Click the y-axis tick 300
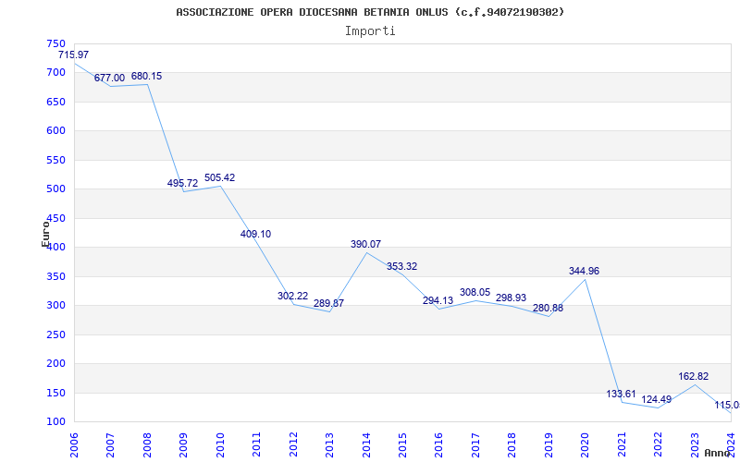This screenshot has width=740, height=462. (x=55, y=306)
